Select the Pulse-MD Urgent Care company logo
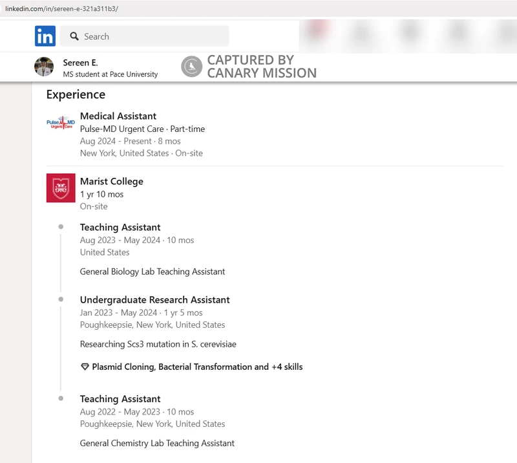Image resolution: width=517 pixels, height=463 pixels. tap(61, 124)
